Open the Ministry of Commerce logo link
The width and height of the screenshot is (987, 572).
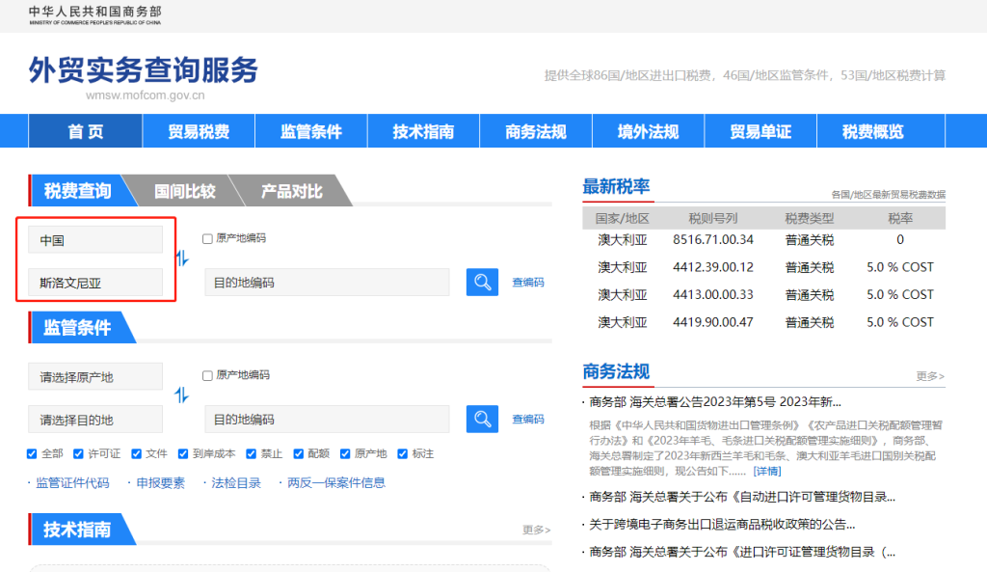95,15
